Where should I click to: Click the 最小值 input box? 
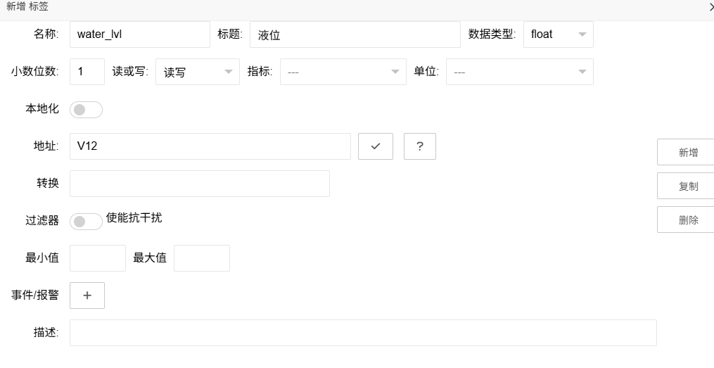pos(98,258)
